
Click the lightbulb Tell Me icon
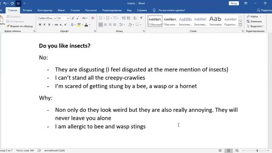(x=154, y=10)
